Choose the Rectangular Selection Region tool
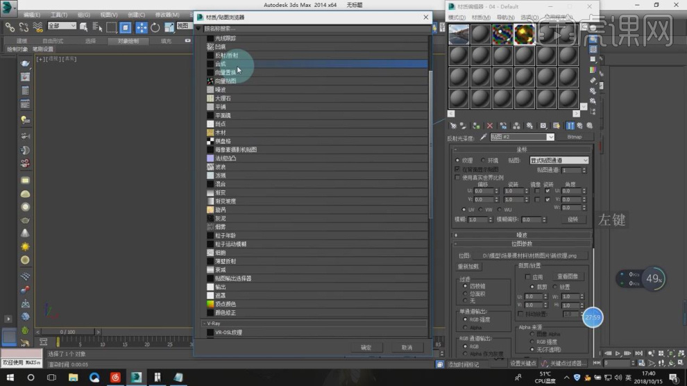The width and height of the screenshot is (687, 386). 111,27
